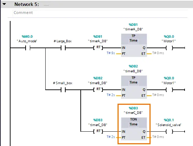Select the #Small_box contact
Image resolution: width=193 pixels, height=146 pixels.
(63, 90)
